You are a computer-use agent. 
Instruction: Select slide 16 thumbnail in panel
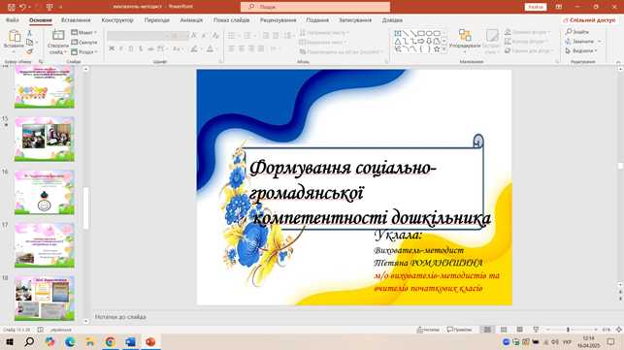(x=45, y=193)
